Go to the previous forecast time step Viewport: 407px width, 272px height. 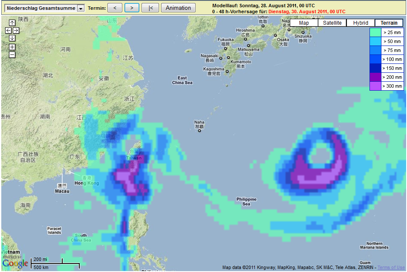pyautogui.click(x=115, y=8)
